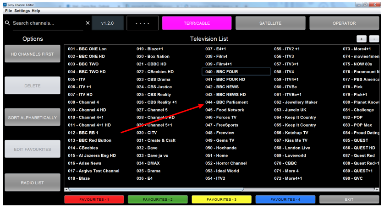Select channel 045 - Food Network
Viewport: 384px width, 209px height.
[225, 110]
